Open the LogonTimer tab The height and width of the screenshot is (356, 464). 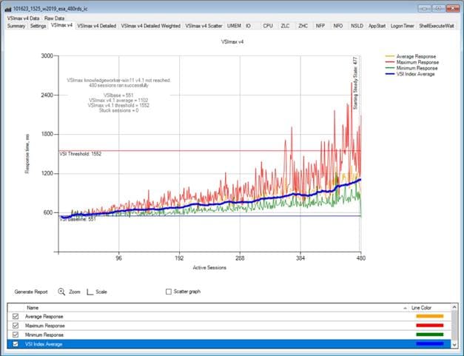(x=402, y=26)
